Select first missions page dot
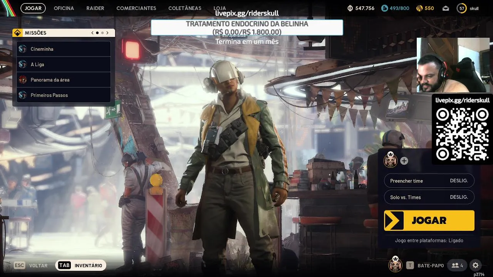The height and width of the screenshot is (277, 493). point(97,33)
